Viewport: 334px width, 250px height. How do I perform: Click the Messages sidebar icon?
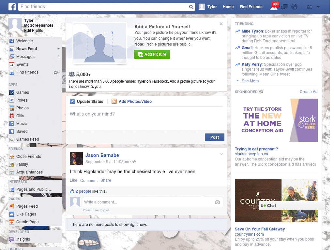point(12,57)
